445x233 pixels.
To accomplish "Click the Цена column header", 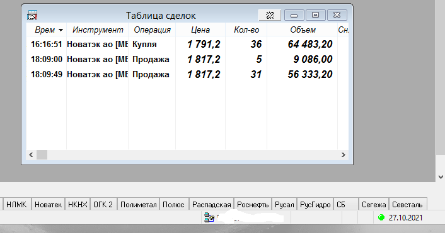I will [x=200, y=30].
